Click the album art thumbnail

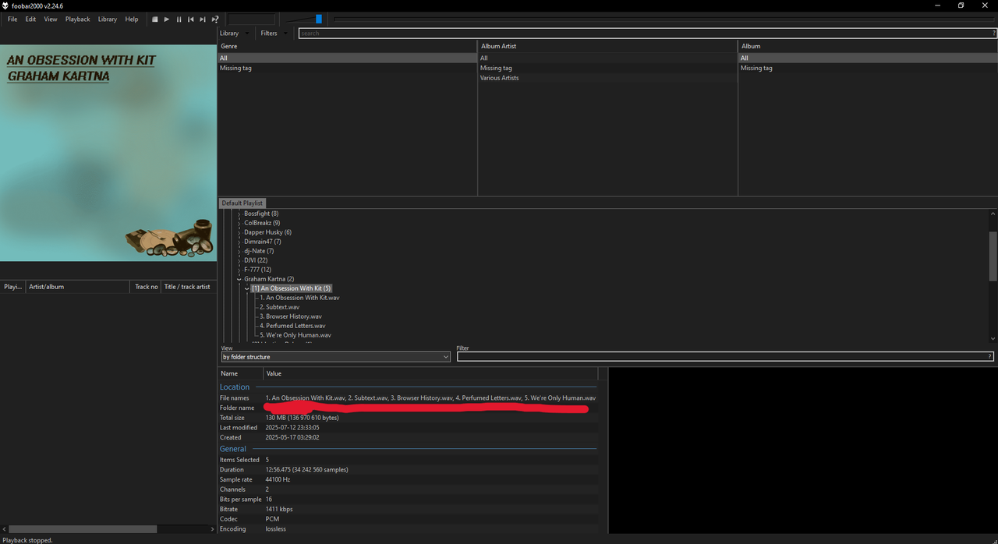click(x=108, y=153)
